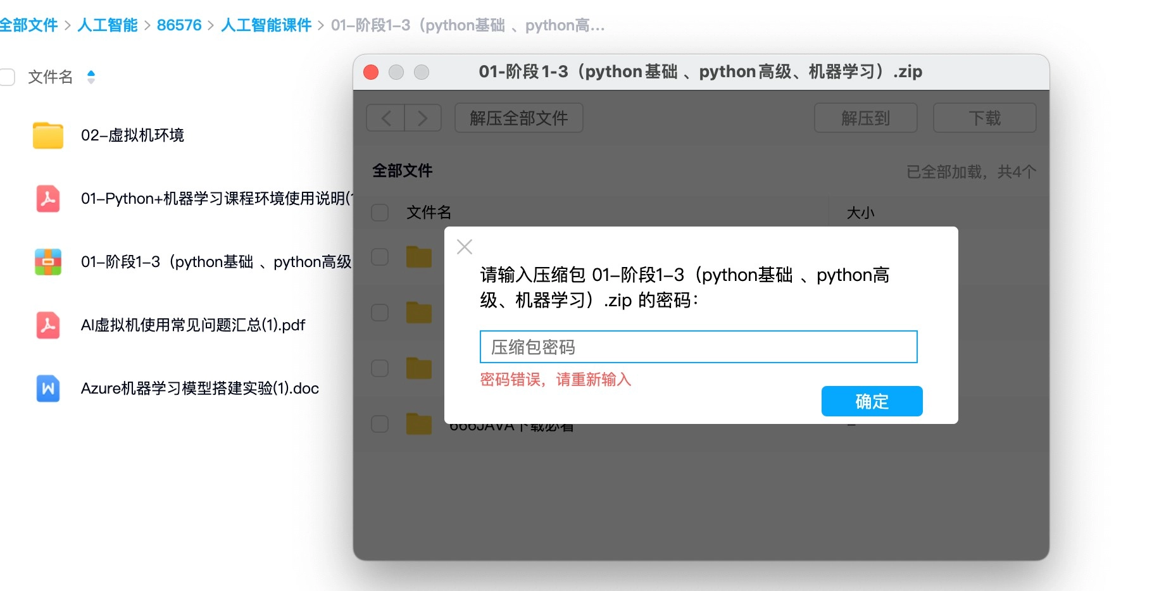Check the first folder row checkbox in archive list
This screenshot has width=1152, height=591.
[379, 257]
